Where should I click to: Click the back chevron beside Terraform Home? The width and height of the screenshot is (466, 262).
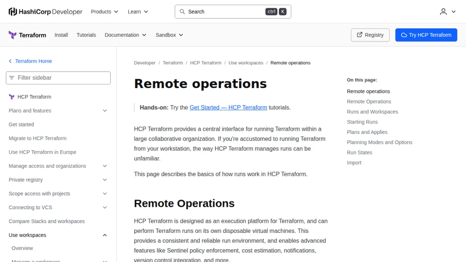(10, 61)
